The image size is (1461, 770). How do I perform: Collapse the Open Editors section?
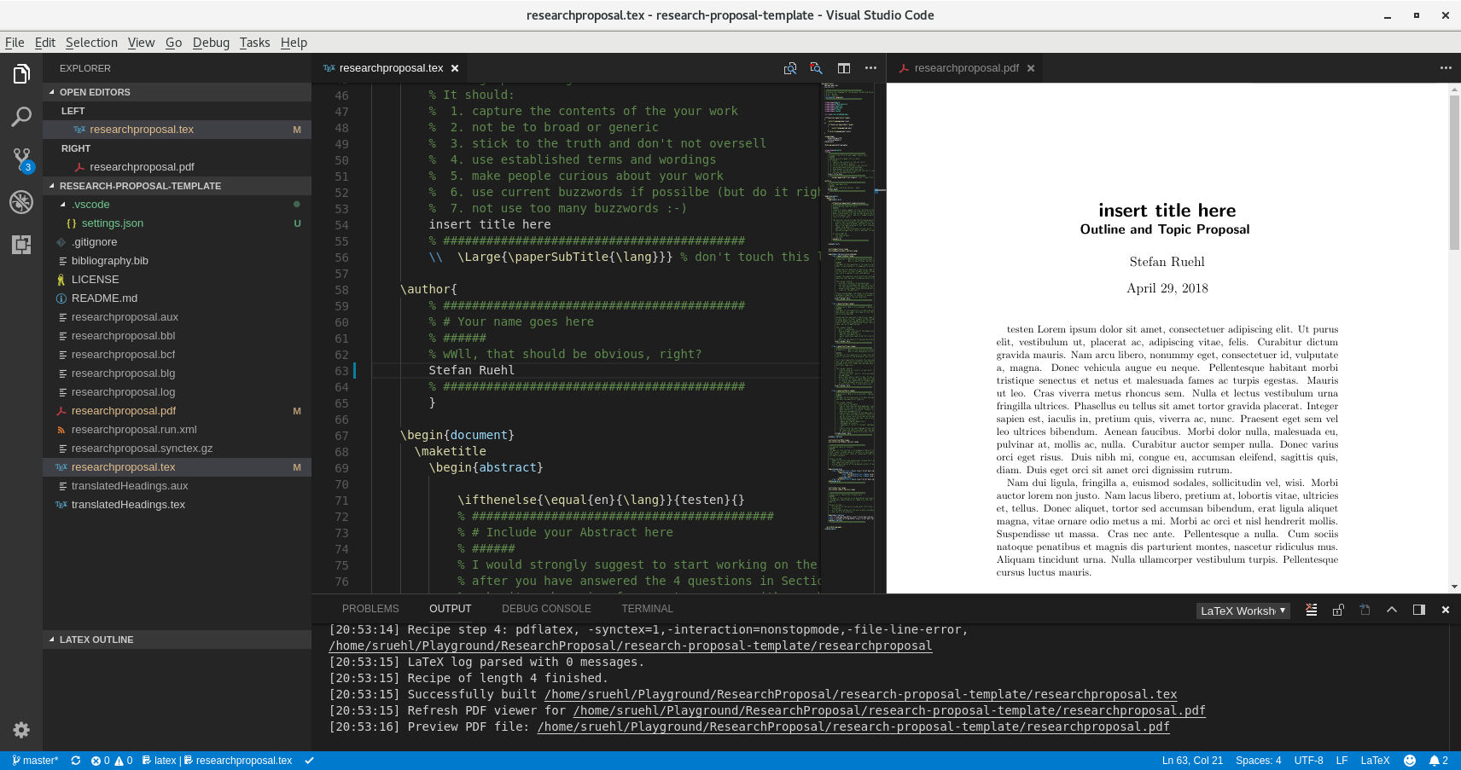click(x=177, y=92)
